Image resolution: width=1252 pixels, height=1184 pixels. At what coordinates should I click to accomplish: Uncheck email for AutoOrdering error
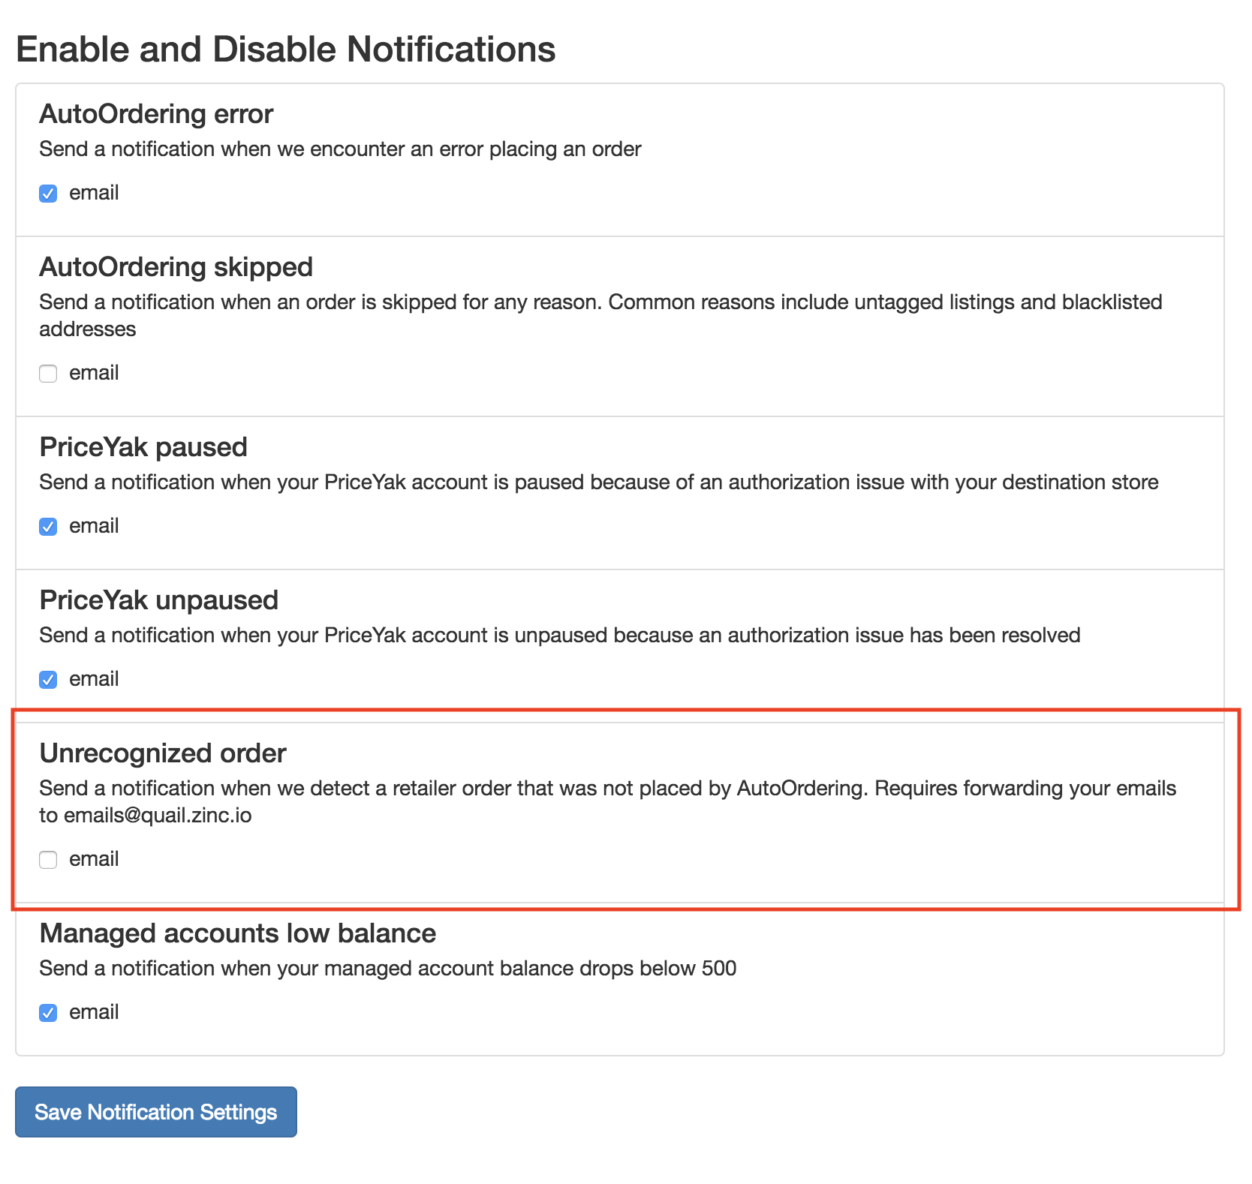tap(48, 194)
